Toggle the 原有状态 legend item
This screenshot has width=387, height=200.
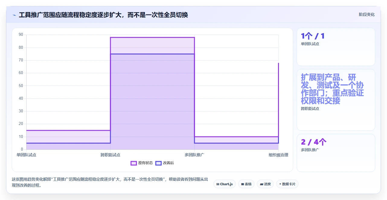tap(142, 163)
